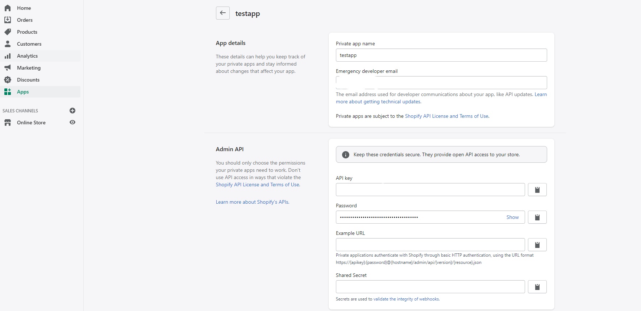
Task: Copy the Shared Secret to clipboard
Action: (537, 287)
